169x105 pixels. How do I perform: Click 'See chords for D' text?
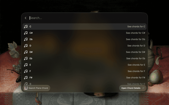(x=136, y=46)
